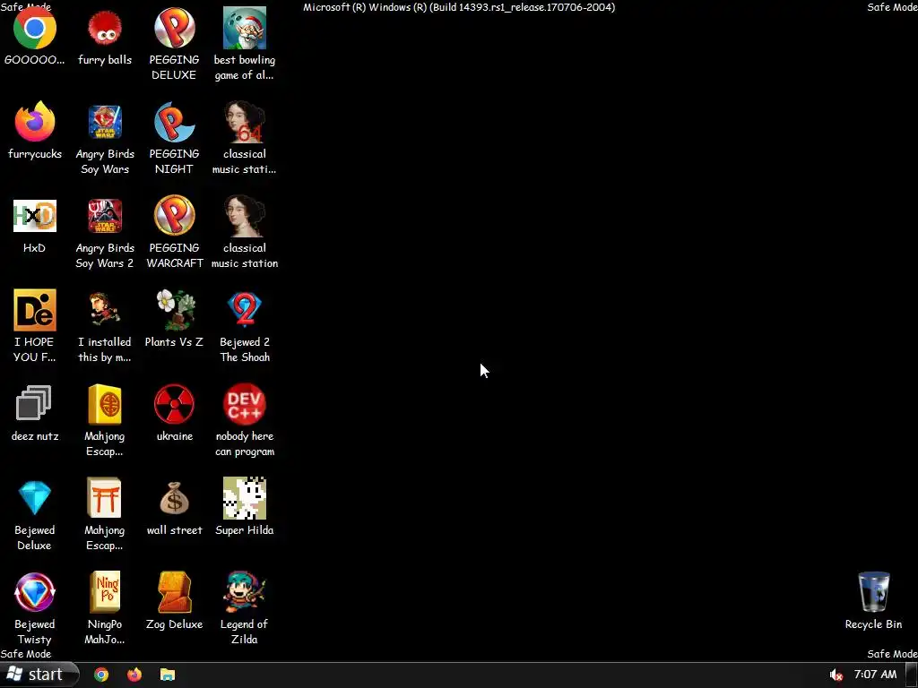Open the Bejewed 2 The Shoah icon
Image resolution: width=918 pixels, height=688 pixels.
tap(244, 309)
